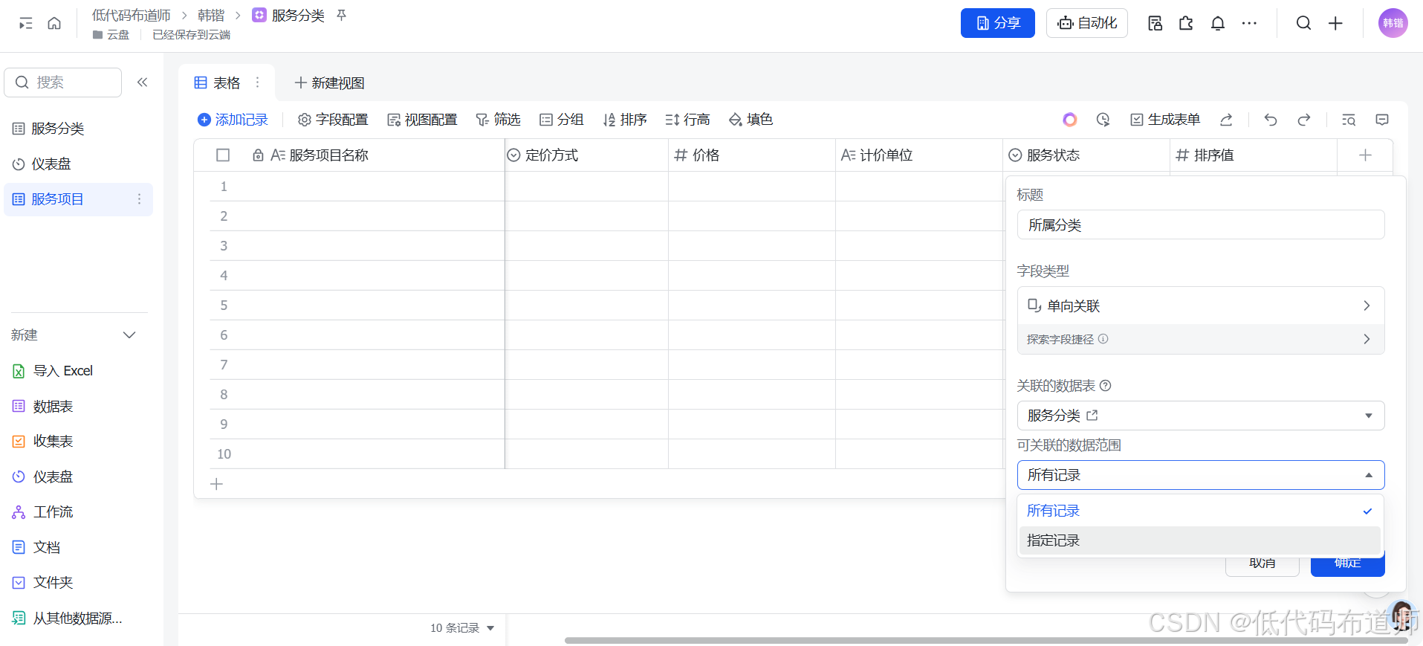The width and height of the screenshot is (1423, 646).
Task: Open the template library icon
Action: point(1155,24)
